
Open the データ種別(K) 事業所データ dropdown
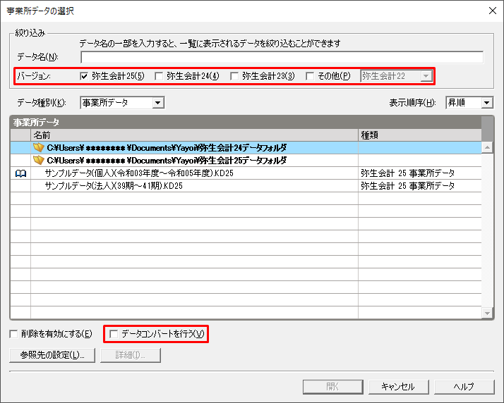tap(122, 103)
